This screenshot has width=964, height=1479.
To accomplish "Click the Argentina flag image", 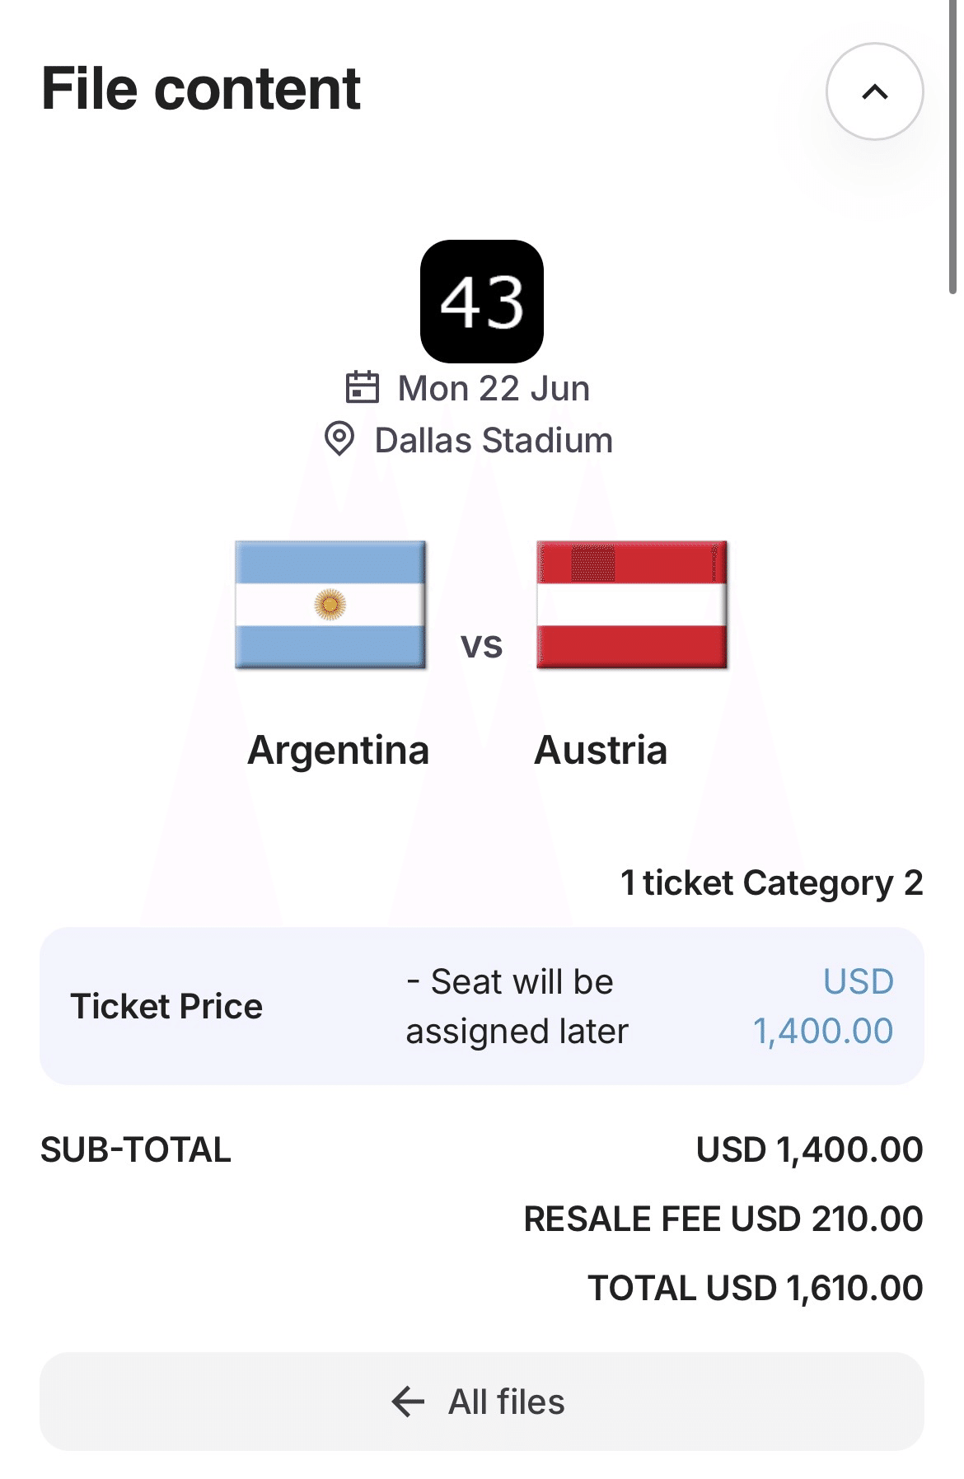I will [330, 604].
